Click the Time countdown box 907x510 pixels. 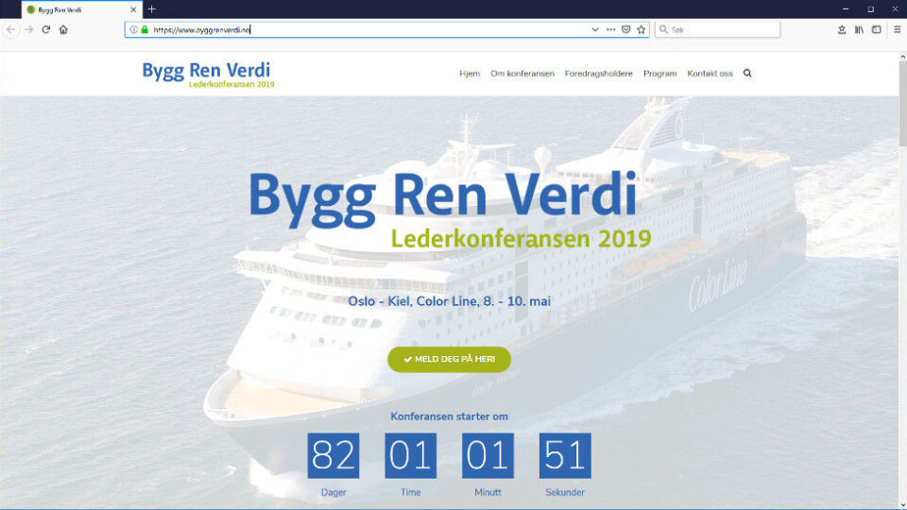pyautogui.click(x=411, y=455)
